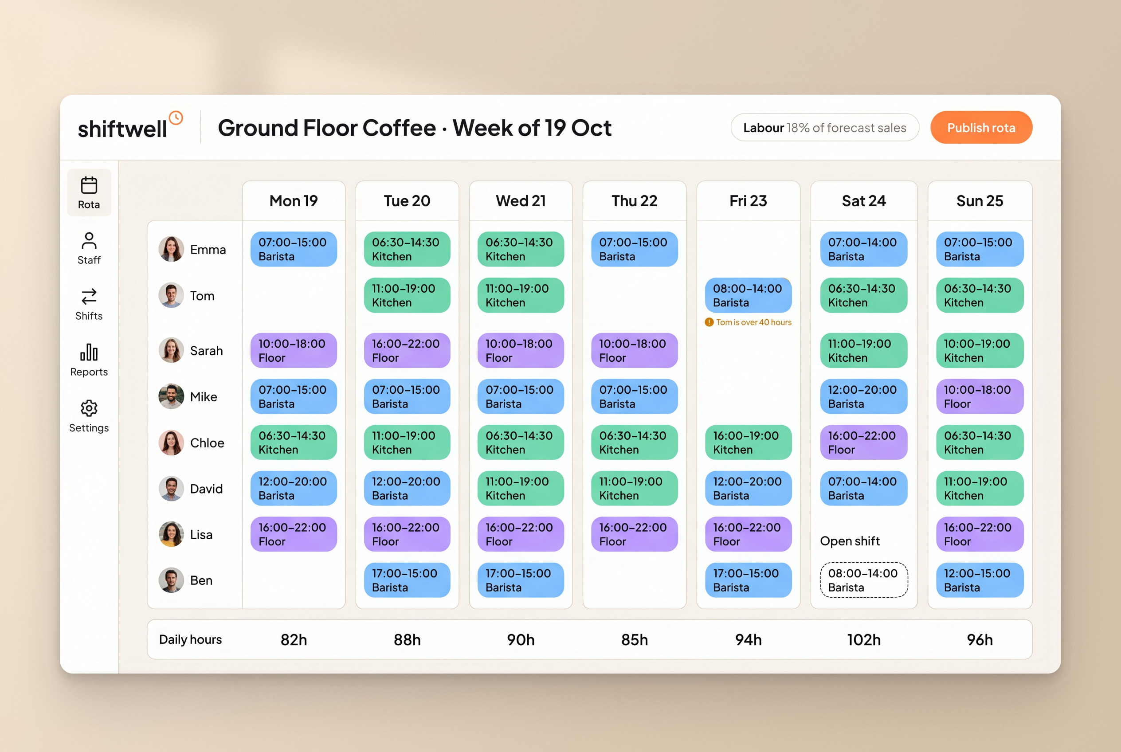Open the Rota calendar icon
This screenshot has height=752, width=1121.
[x=89, y=186]
